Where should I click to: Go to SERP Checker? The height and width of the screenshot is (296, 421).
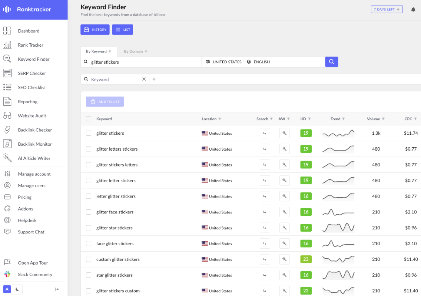tap(32, 73)
